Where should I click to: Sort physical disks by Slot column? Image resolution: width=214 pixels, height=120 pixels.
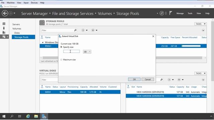[133, 87]
